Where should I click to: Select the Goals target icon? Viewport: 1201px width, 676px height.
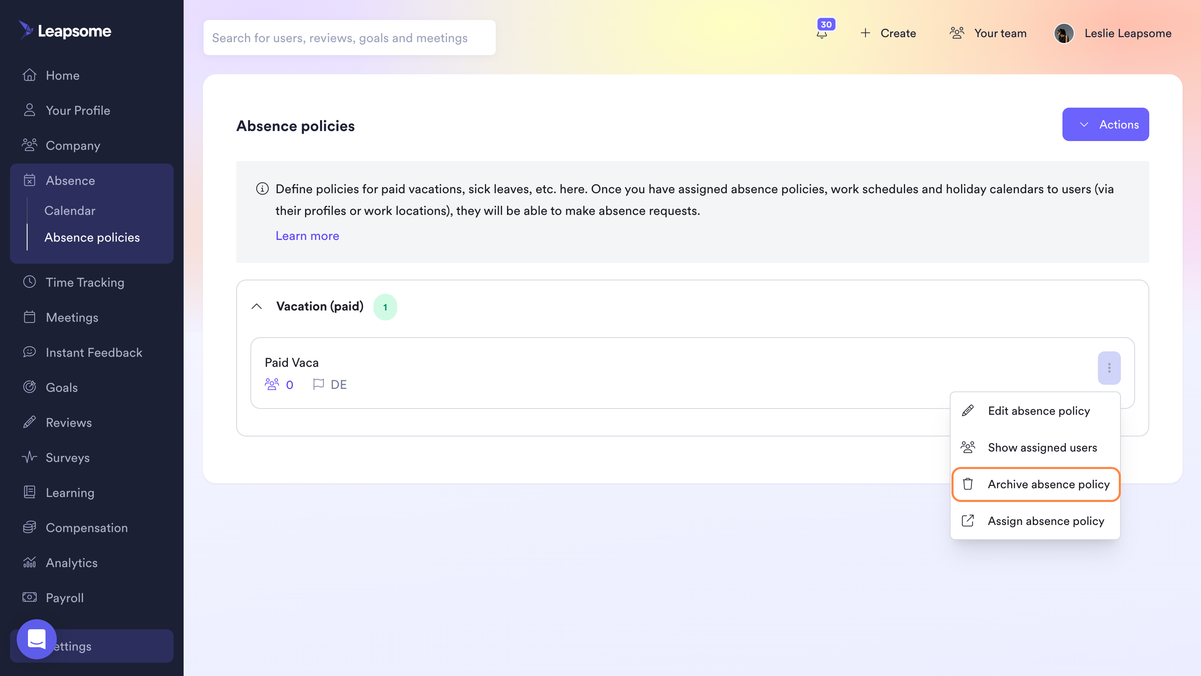tap(29, 387)
